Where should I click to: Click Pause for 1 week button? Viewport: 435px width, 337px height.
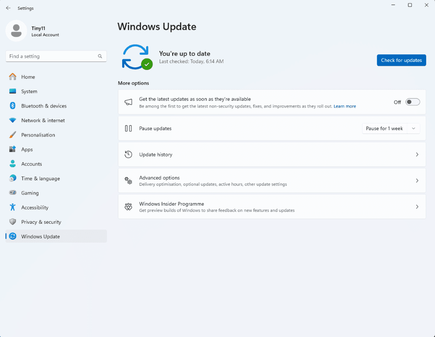384,128
